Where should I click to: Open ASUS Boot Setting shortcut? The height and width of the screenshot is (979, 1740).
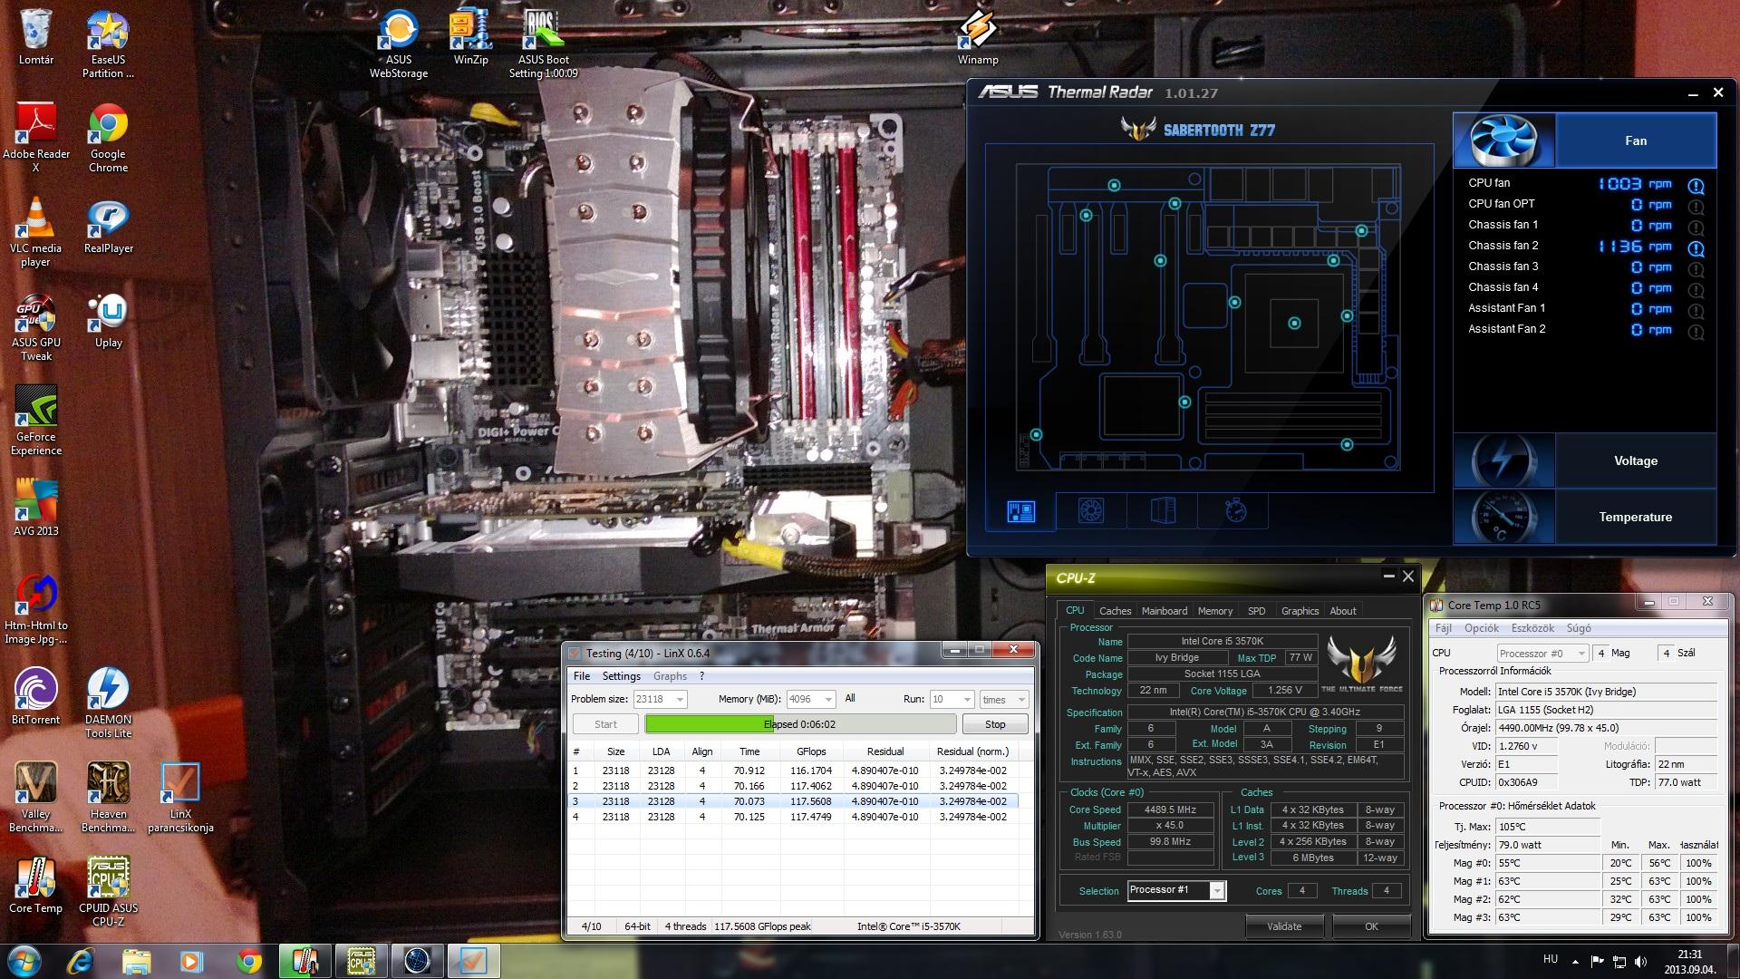point(543,44)
